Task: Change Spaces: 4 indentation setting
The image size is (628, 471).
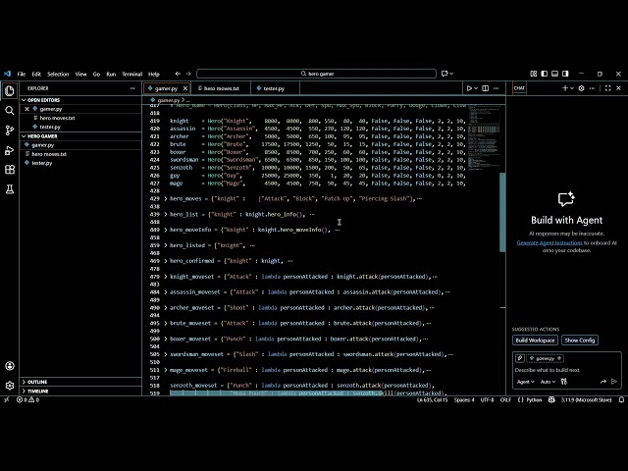Action: [x=464, y=399]
